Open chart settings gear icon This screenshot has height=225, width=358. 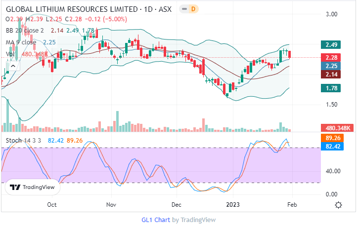339,205
